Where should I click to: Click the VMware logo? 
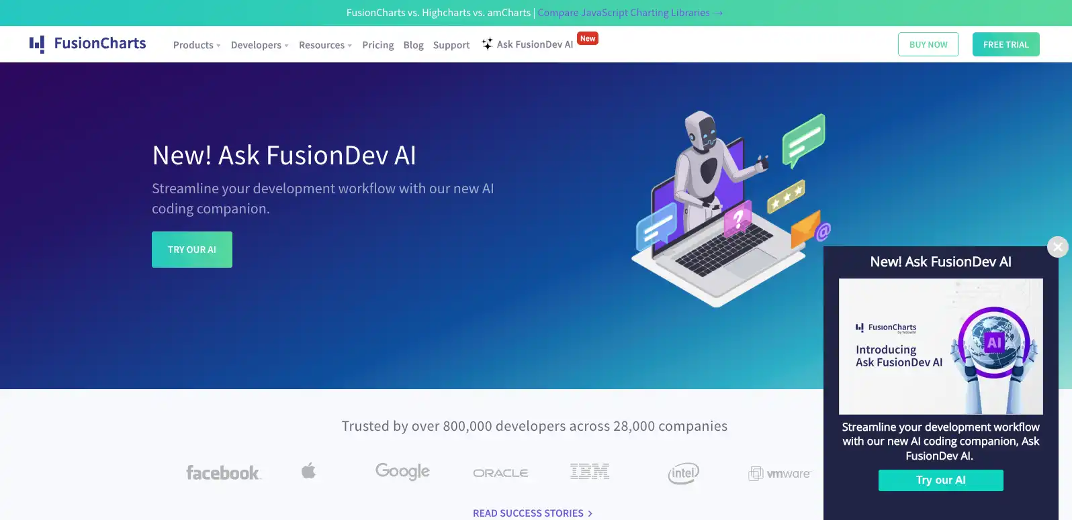pyautogui.click(x=779, y=474)
